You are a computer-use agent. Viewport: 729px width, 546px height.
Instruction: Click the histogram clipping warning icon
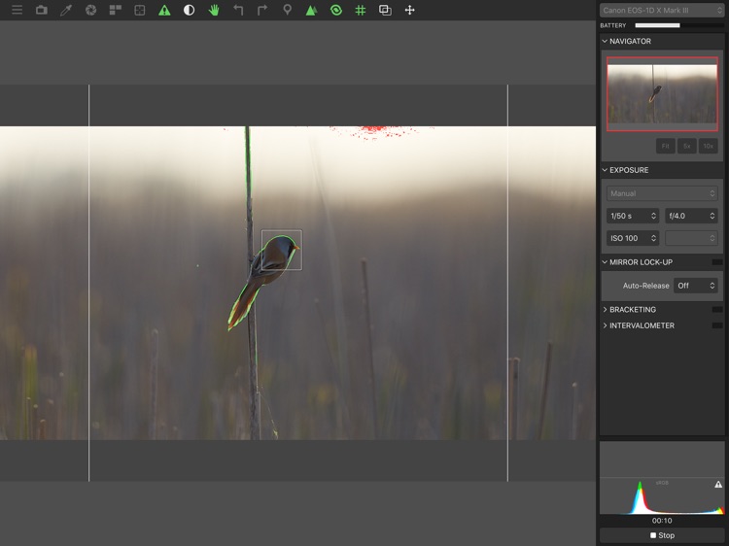[x=718, y=485]
